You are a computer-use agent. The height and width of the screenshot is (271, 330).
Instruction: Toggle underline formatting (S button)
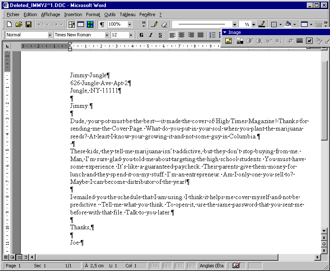coord(160,35)
